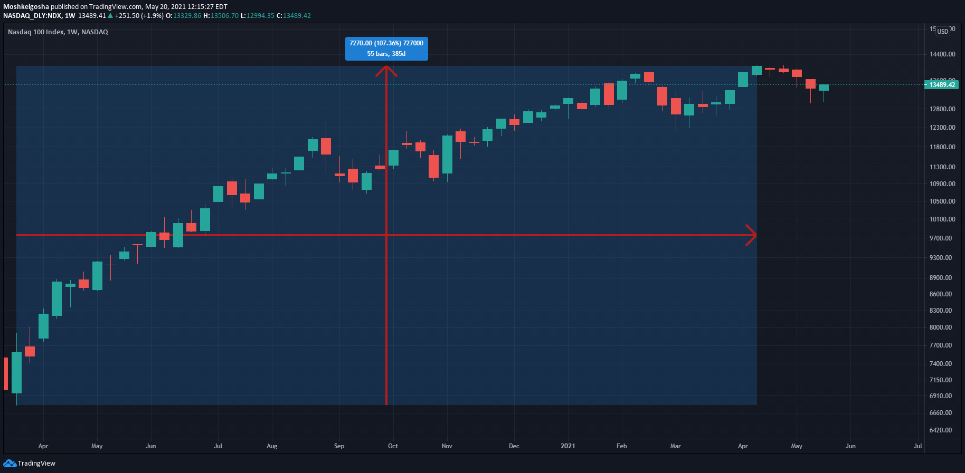965x473 pixels.
Task: Click the change value +251.50 (+1.9%)
Action: pos(139,16)
